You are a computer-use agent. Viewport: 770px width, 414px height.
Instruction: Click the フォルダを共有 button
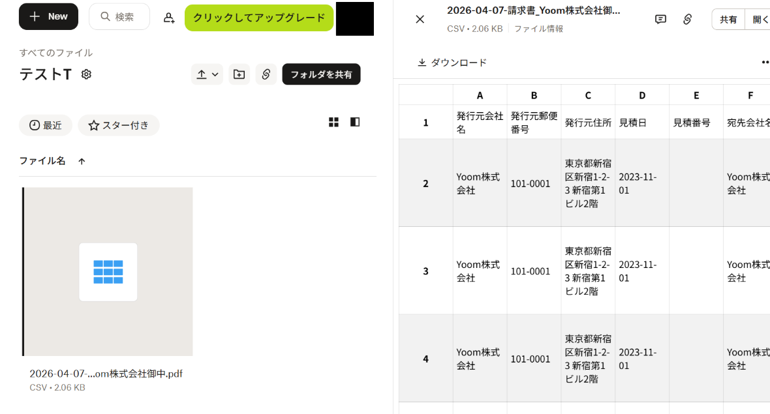point(321,74)
